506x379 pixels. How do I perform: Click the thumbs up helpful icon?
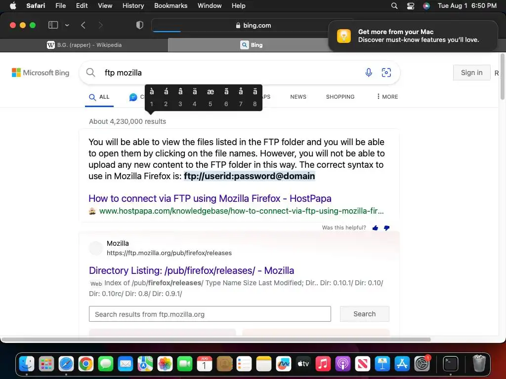(x=375, y=228)
